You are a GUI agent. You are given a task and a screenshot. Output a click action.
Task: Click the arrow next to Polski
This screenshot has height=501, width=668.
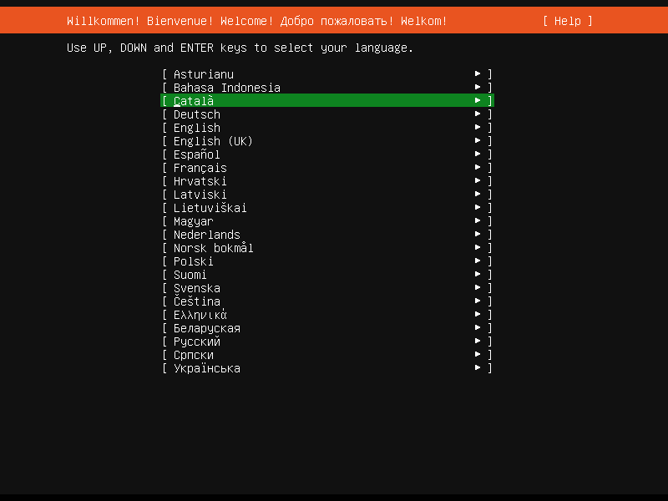click(478, 261)
